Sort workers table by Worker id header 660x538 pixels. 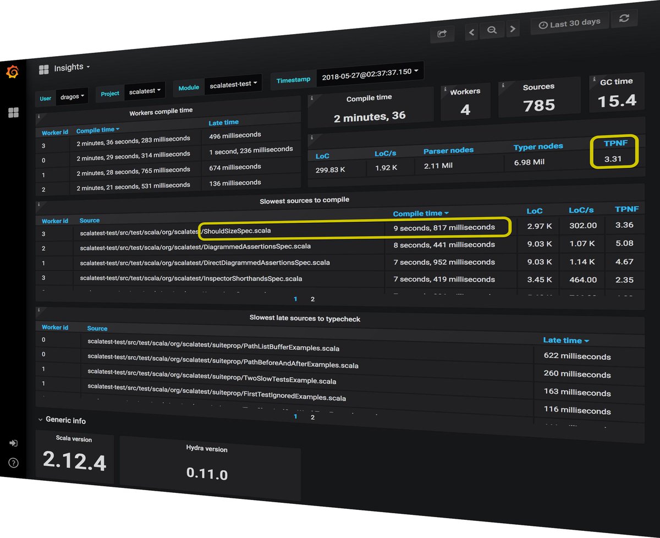click(54, 133)
